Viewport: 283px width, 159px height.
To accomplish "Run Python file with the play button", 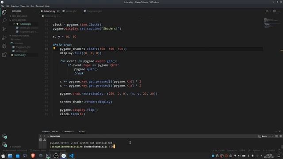I will (267, 11).
